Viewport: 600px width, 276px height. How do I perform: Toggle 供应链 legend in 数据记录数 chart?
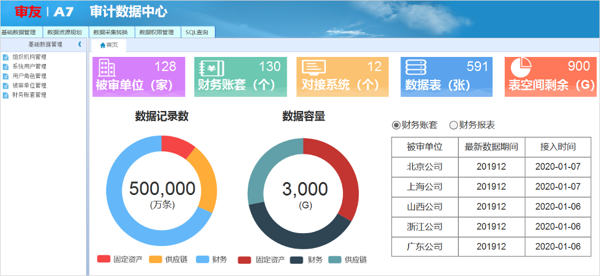click(x=156, y=260)
